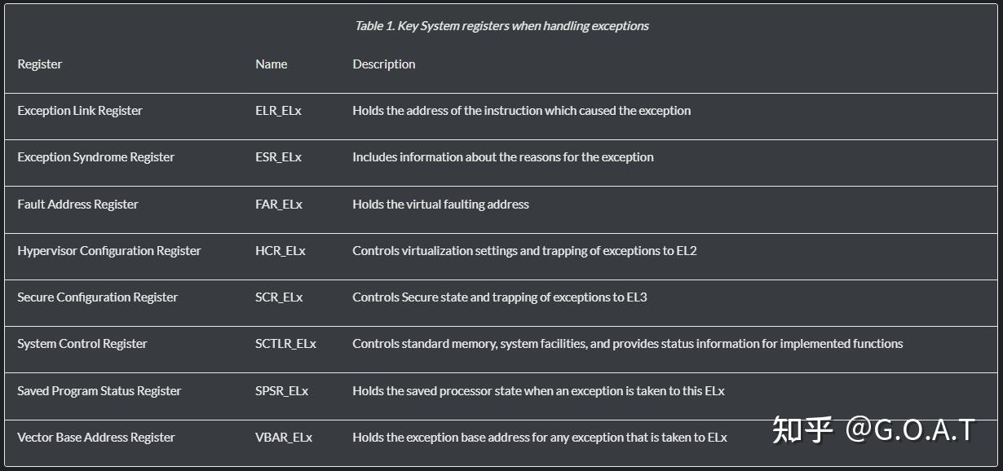The width and height of the screenshot is (1003, 471).
Task: Select the Exception Syndrome Register cell
Action: pos(96,157)
